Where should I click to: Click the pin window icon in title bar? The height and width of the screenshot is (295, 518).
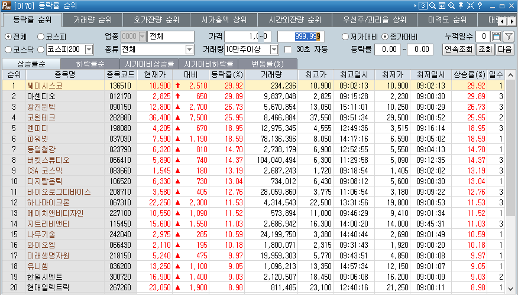[461, 5]
